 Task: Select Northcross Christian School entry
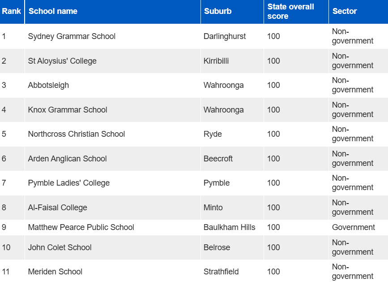76,134
